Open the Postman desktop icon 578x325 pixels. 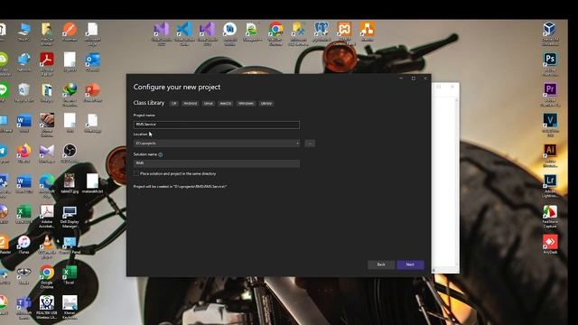coord(70,32)
